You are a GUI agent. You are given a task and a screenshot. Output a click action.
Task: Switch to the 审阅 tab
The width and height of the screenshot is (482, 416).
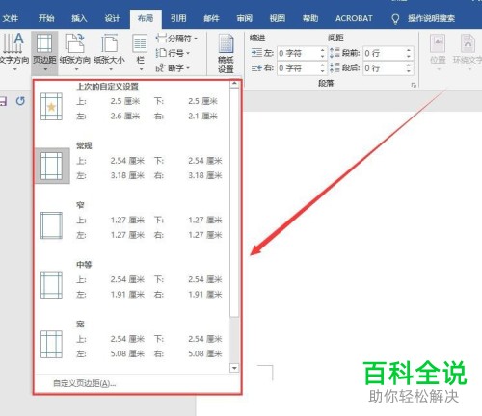tap(245, 18)
